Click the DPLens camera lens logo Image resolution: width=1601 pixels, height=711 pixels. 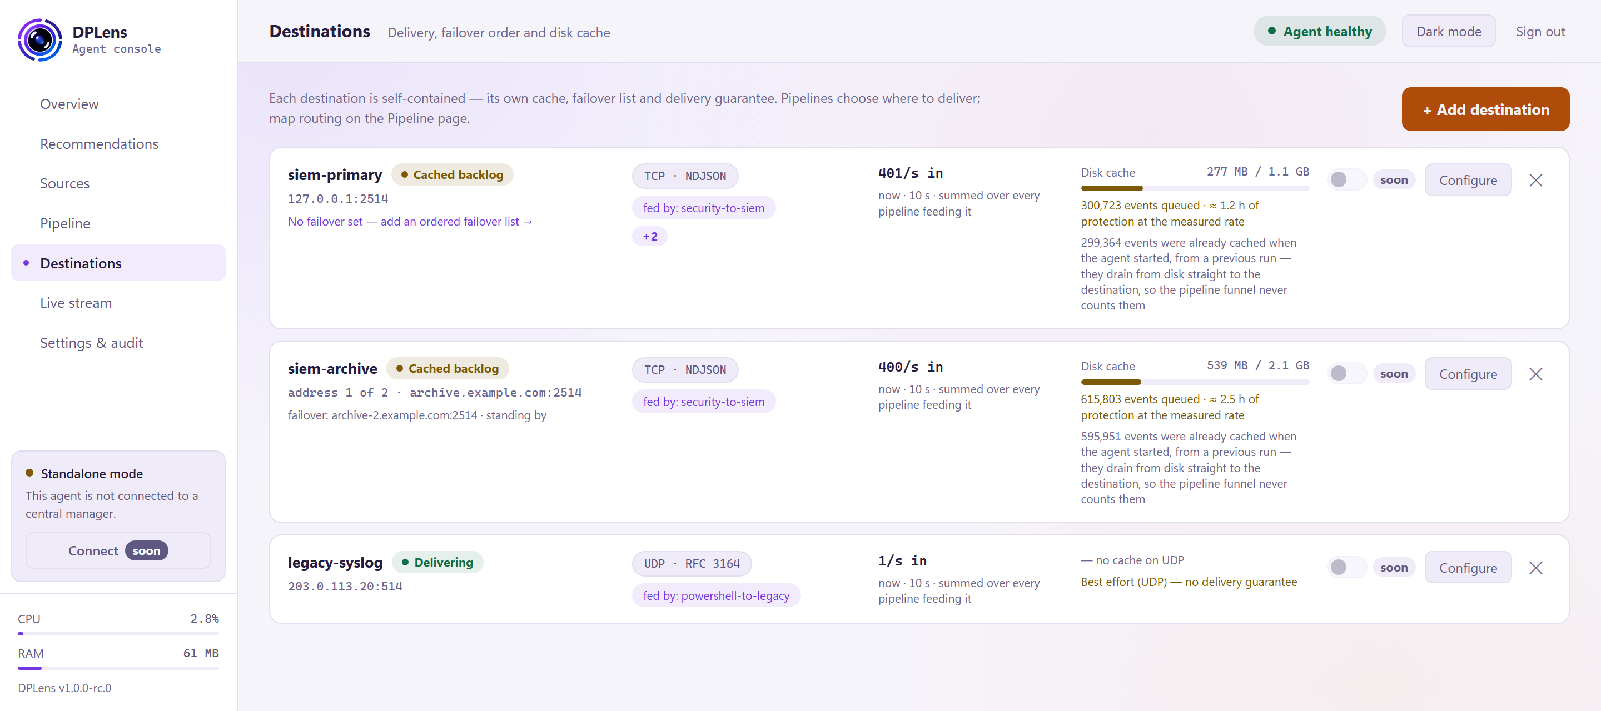click(x=40, y=40)
